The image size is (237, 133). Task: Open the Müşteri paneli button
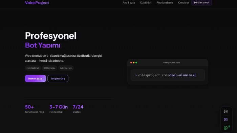coord(202,3)
